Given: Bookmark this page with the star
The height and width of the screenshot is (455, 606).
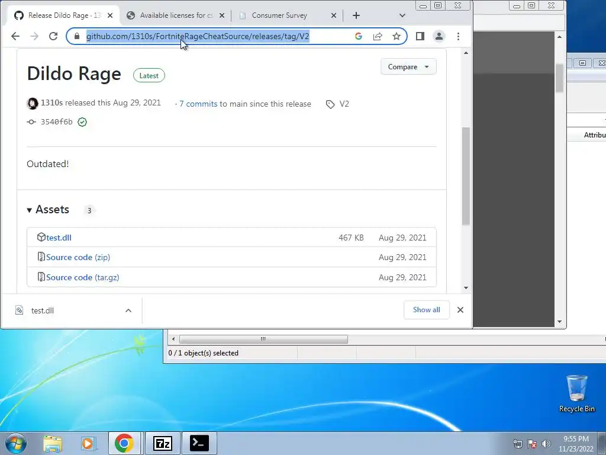Looking at the screenshot, I should 397,36.
